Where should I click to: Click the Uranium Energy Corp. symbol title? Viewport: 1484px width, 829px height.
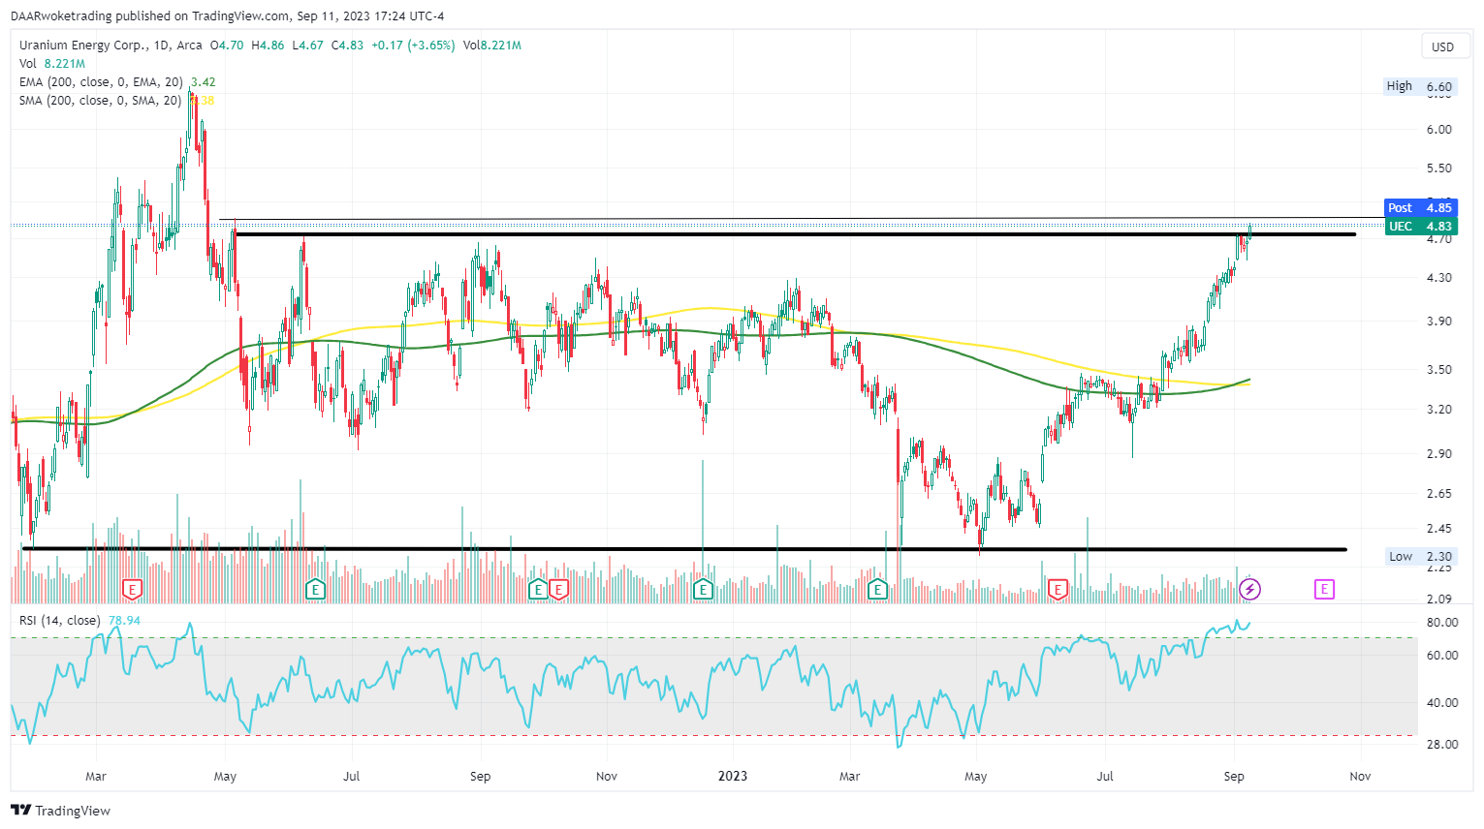tap(82, 45)
